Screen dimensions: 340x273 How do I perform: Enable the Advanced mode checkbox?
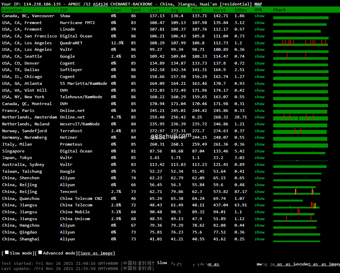coord(40,252)
